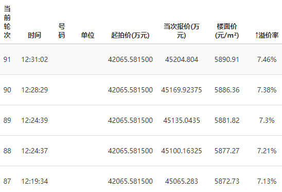This screenshot has width=282, height=192.
Task: Click floor price 5886.36
Action: (x=227, y=90)
